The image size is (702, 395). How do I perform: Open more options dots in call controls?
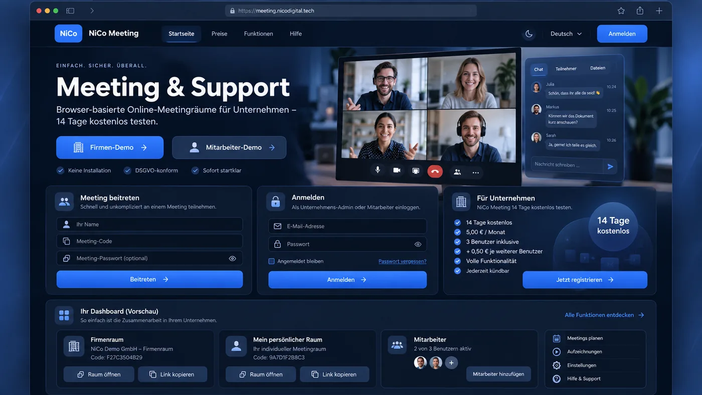476,172
